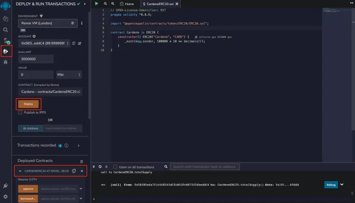Image resolution: width=355 pixels, height=203 pixels.
Task: Zoom in the editor font
Action: click(x=113, y=4)
